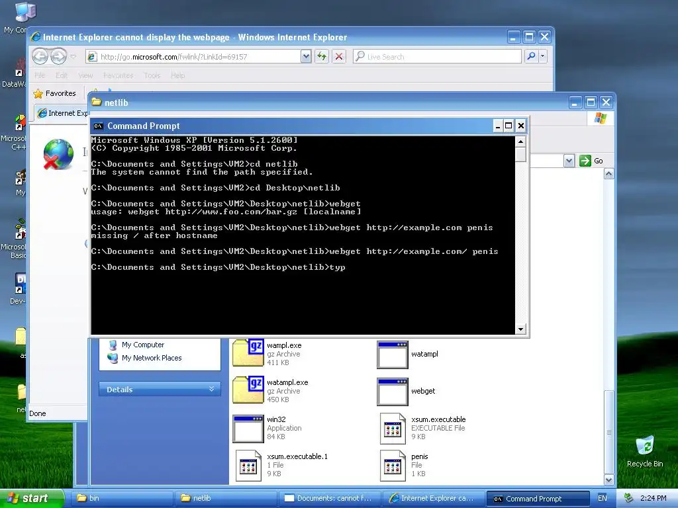Open the File menu in Internet Explorer

coord(40,75)
